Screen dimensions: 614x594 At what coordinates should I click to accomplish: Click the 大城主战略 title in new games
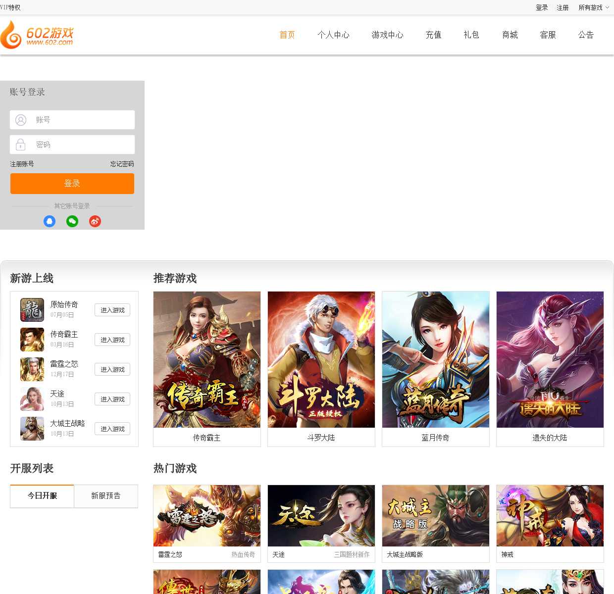point(67,423)
